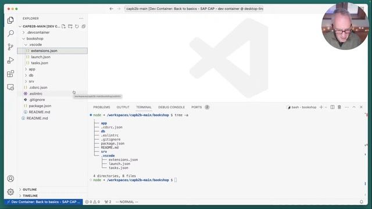Viewport: 372px width, 209px height.
Task: Open the Extensions view
Action: pos(10,74)
